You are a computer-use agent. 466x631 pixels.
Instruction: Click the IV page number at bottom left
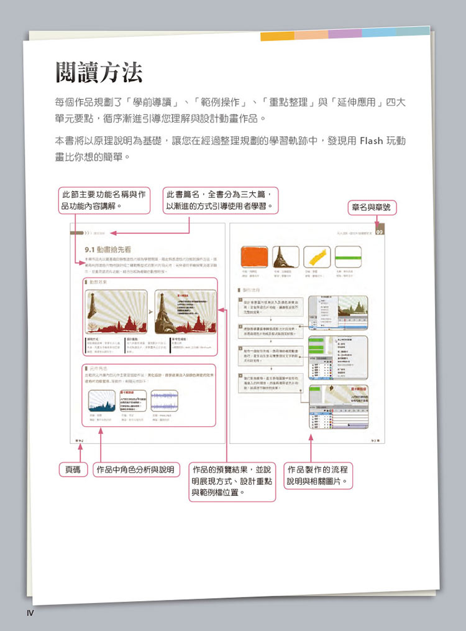click(x=30, y=613)
